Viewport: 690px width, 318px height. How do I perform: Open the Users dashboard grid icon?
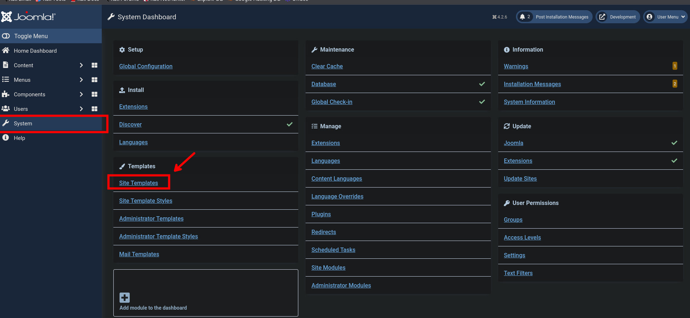click(94, 109)
